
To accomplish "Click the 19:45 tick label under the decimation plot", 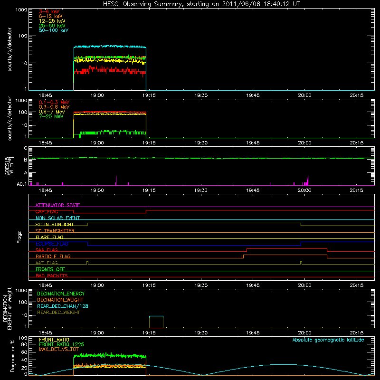I will point(253,333).
